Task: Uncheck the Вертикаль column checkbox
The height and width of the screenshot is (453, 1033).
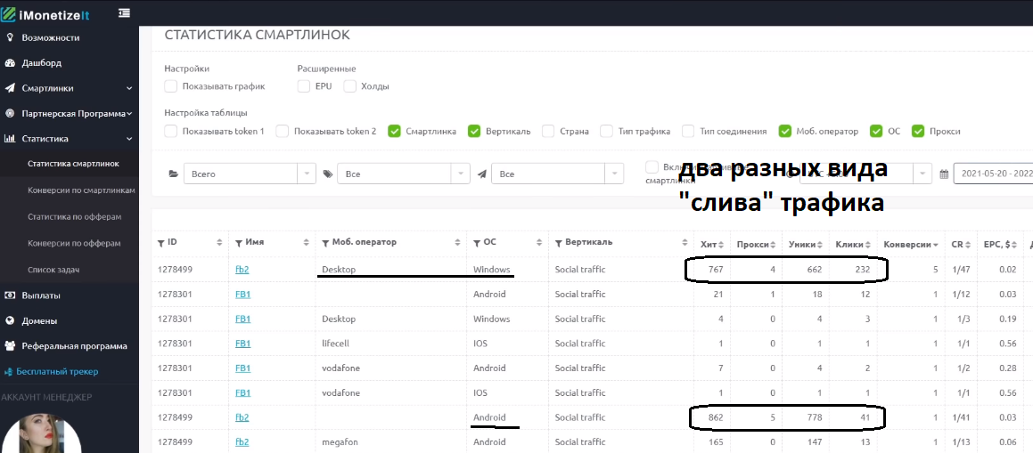Action: coord(474,131)
